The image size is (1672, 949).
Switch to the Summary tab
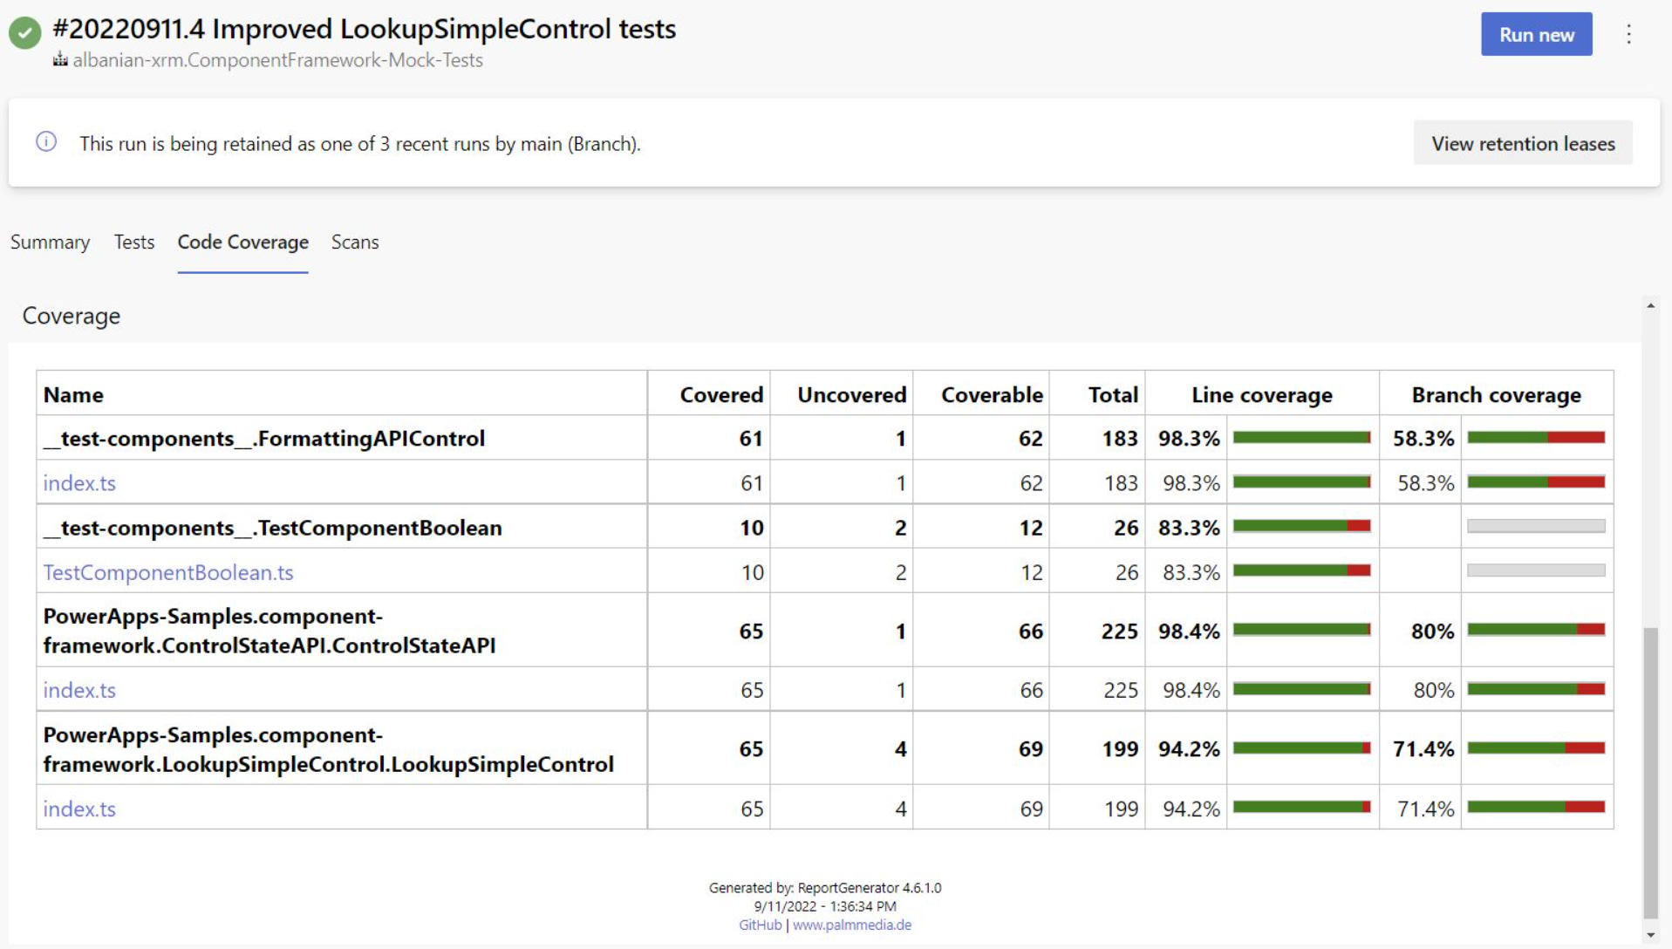pos(50,242)
